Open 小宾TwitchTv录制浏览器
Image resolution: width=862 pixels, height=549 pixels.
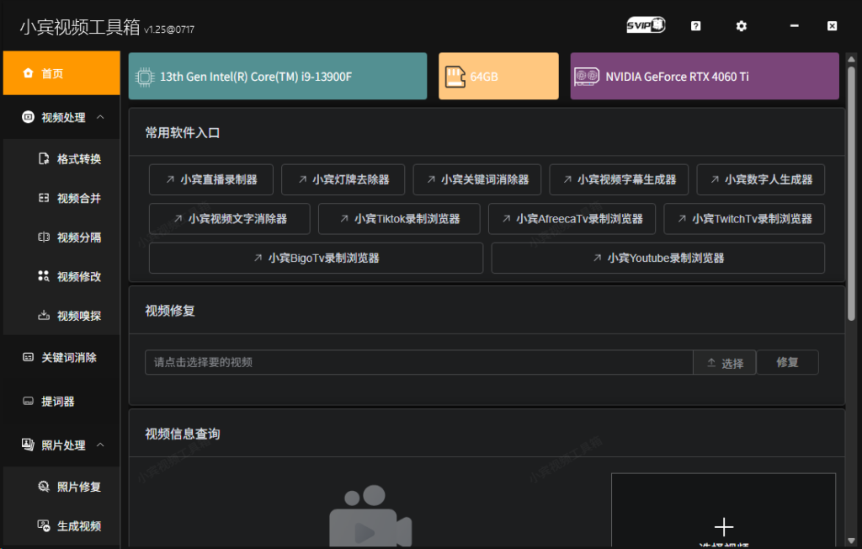pyautogui.click(x=744, y=218)
